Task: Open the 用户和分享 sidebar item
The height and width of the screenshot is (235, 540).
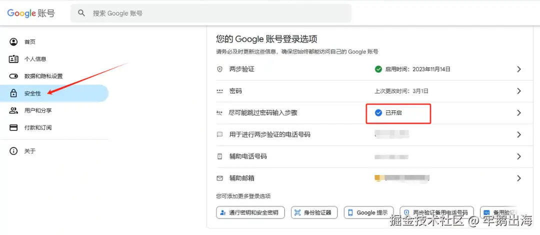Action: coord(54,110)
